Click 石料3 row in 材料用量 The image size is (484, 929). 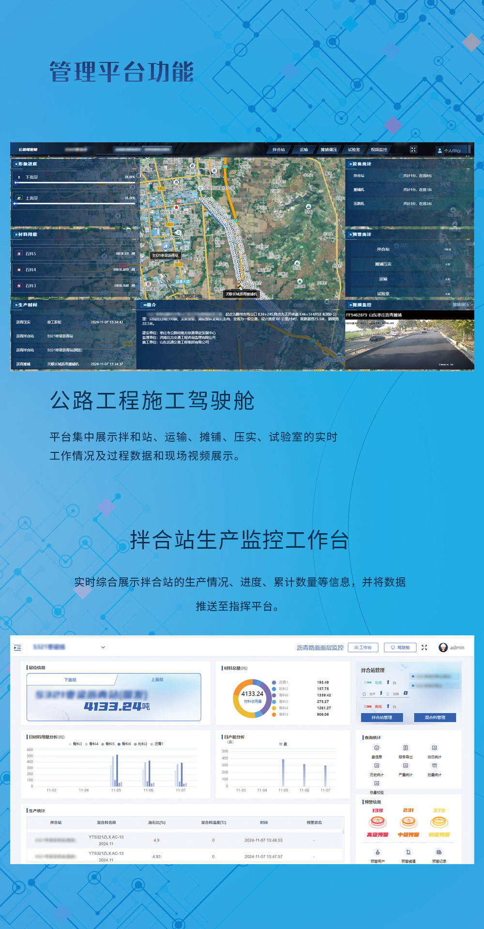click(75, 285)
